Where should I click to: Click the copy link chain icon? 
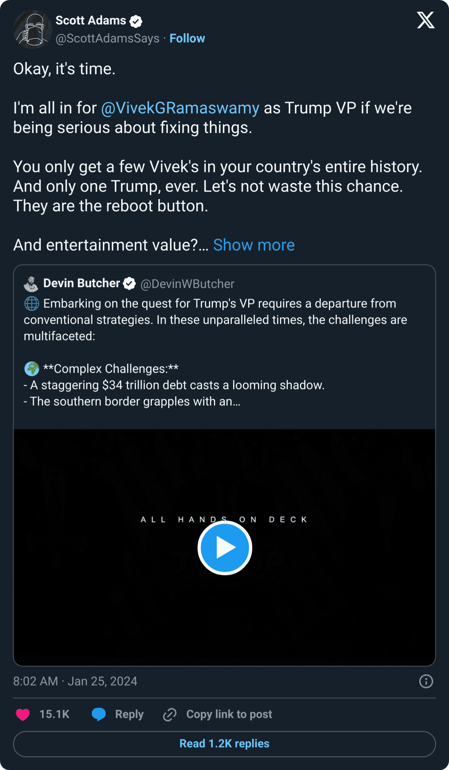coord(170,715)
